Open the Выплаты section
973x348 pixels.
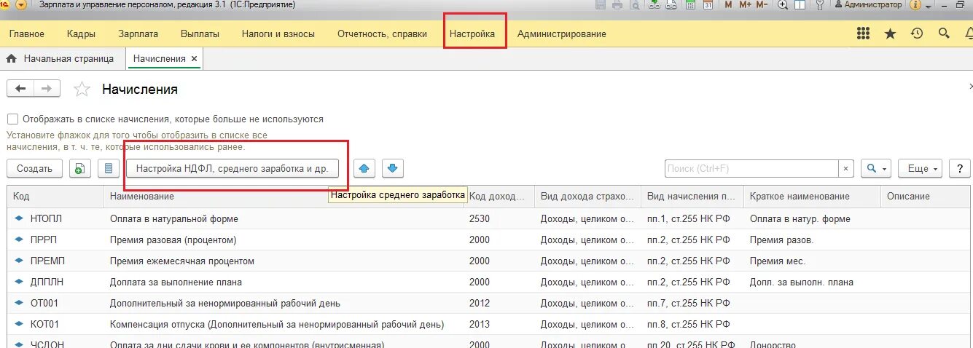coord(200,33)
